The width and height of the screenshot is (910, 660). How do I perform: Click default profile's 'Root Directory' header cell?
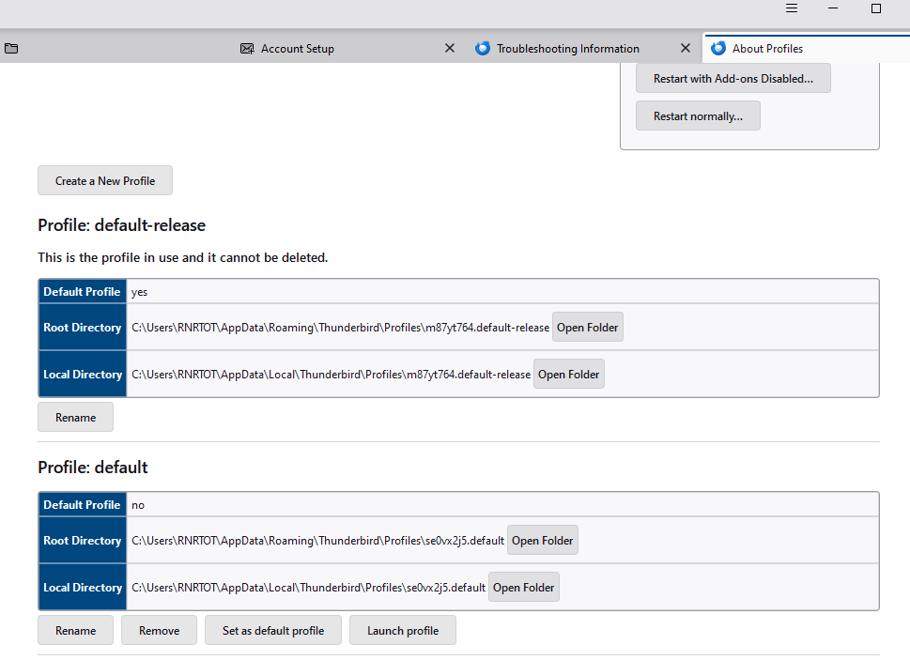[83, 540]
